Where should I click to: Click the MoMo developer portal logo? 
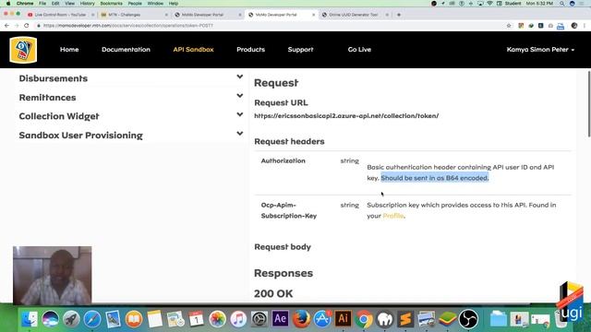pos(23,50)
